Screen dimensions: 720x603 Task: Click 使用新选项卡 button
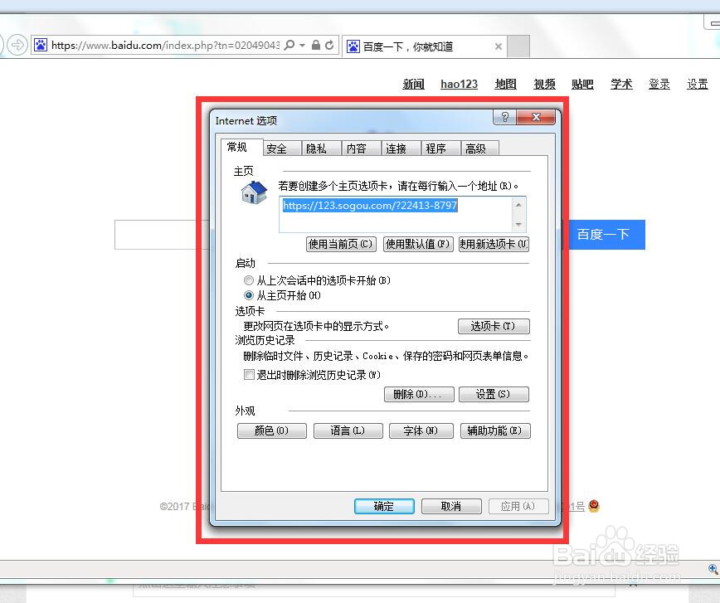[x=494, y=244]
